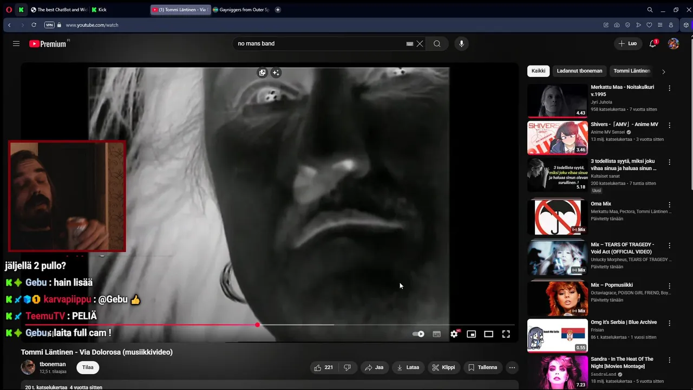This screenshot has width=693, height=390.
Task: Select the Tommi Läntinen filter chip
Action: (632, 71)
